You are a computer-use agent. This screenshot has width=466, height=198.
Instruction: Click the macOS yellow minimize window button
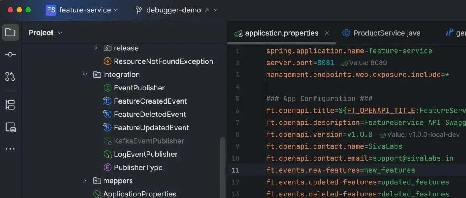[x=19, y=10]
